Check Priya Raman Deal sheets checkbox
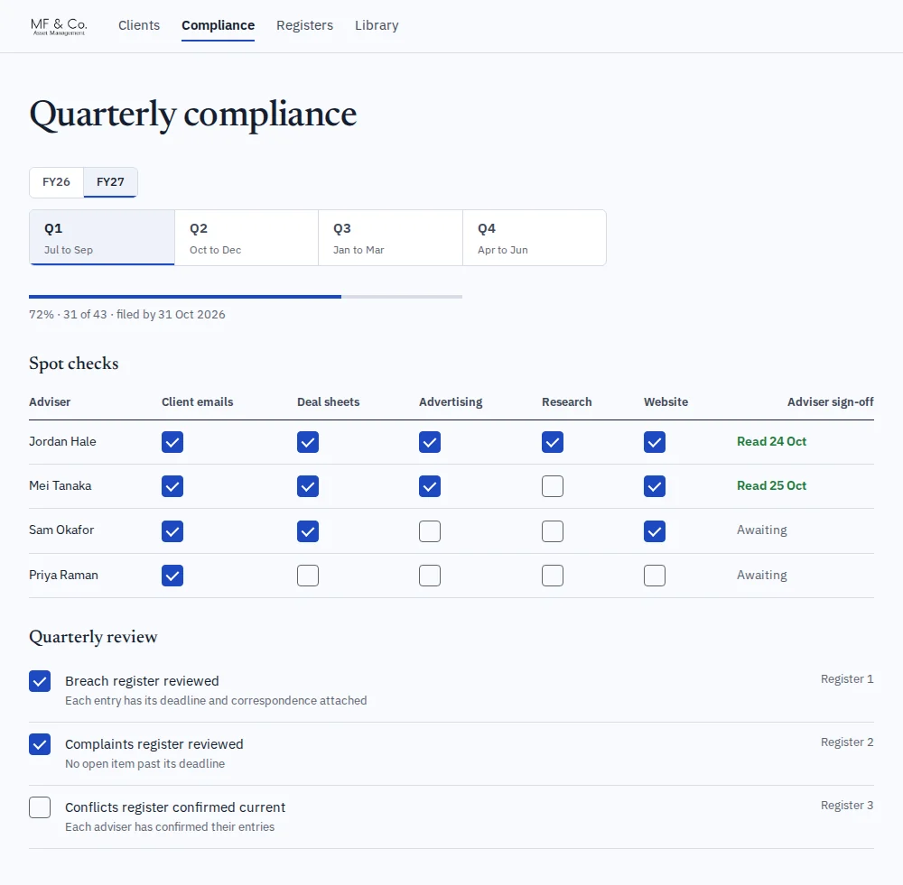903x885 pixels. pyautogui.click(x=308, y=576)
